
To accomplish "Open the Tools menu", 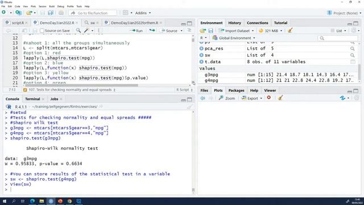I will click(x=79, y=6).
